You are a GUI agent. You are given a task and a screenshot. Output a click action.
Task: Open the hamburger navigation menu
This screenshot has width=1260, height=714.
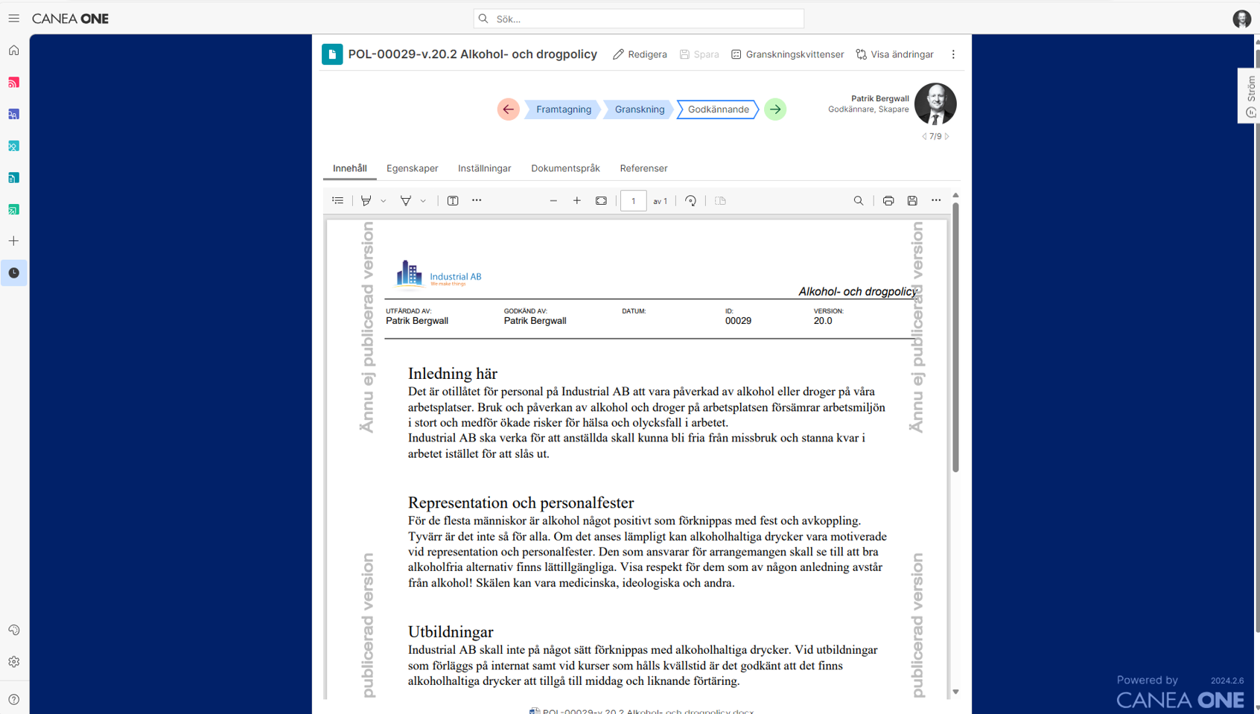click(x=13, y=19)
